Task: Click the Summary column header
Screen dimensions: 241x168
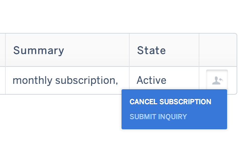Action: pyautogui.click(x=39, y=51)
